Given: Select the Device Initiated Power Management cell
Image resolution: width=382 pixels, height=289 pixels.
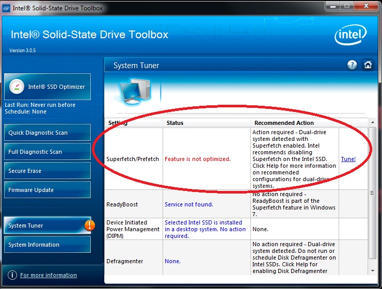Looking at the screenshot, I should pyautogui.click(x=134, y=229).
